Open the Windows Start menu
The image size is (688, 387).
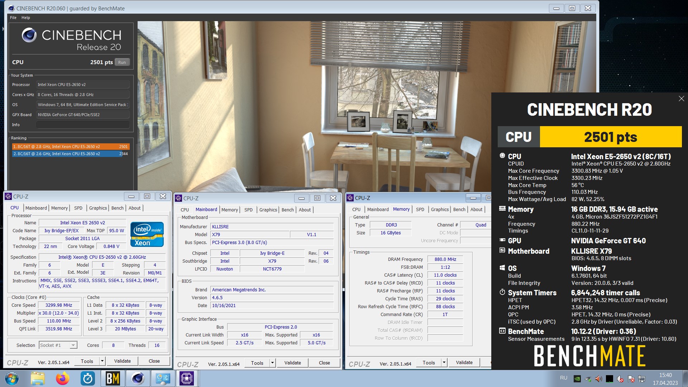click(11, 378)
